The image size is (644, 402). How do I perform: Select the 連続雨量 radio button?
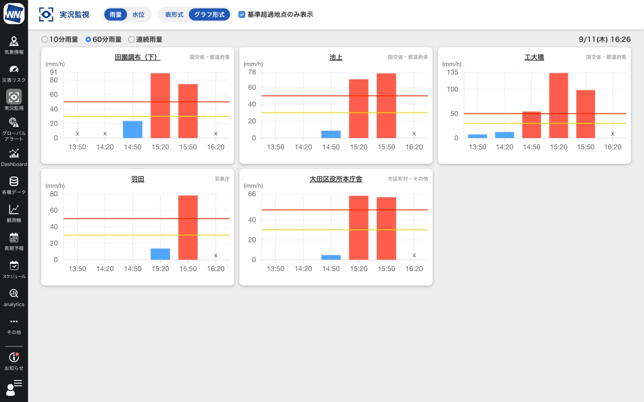click(131, 39)
